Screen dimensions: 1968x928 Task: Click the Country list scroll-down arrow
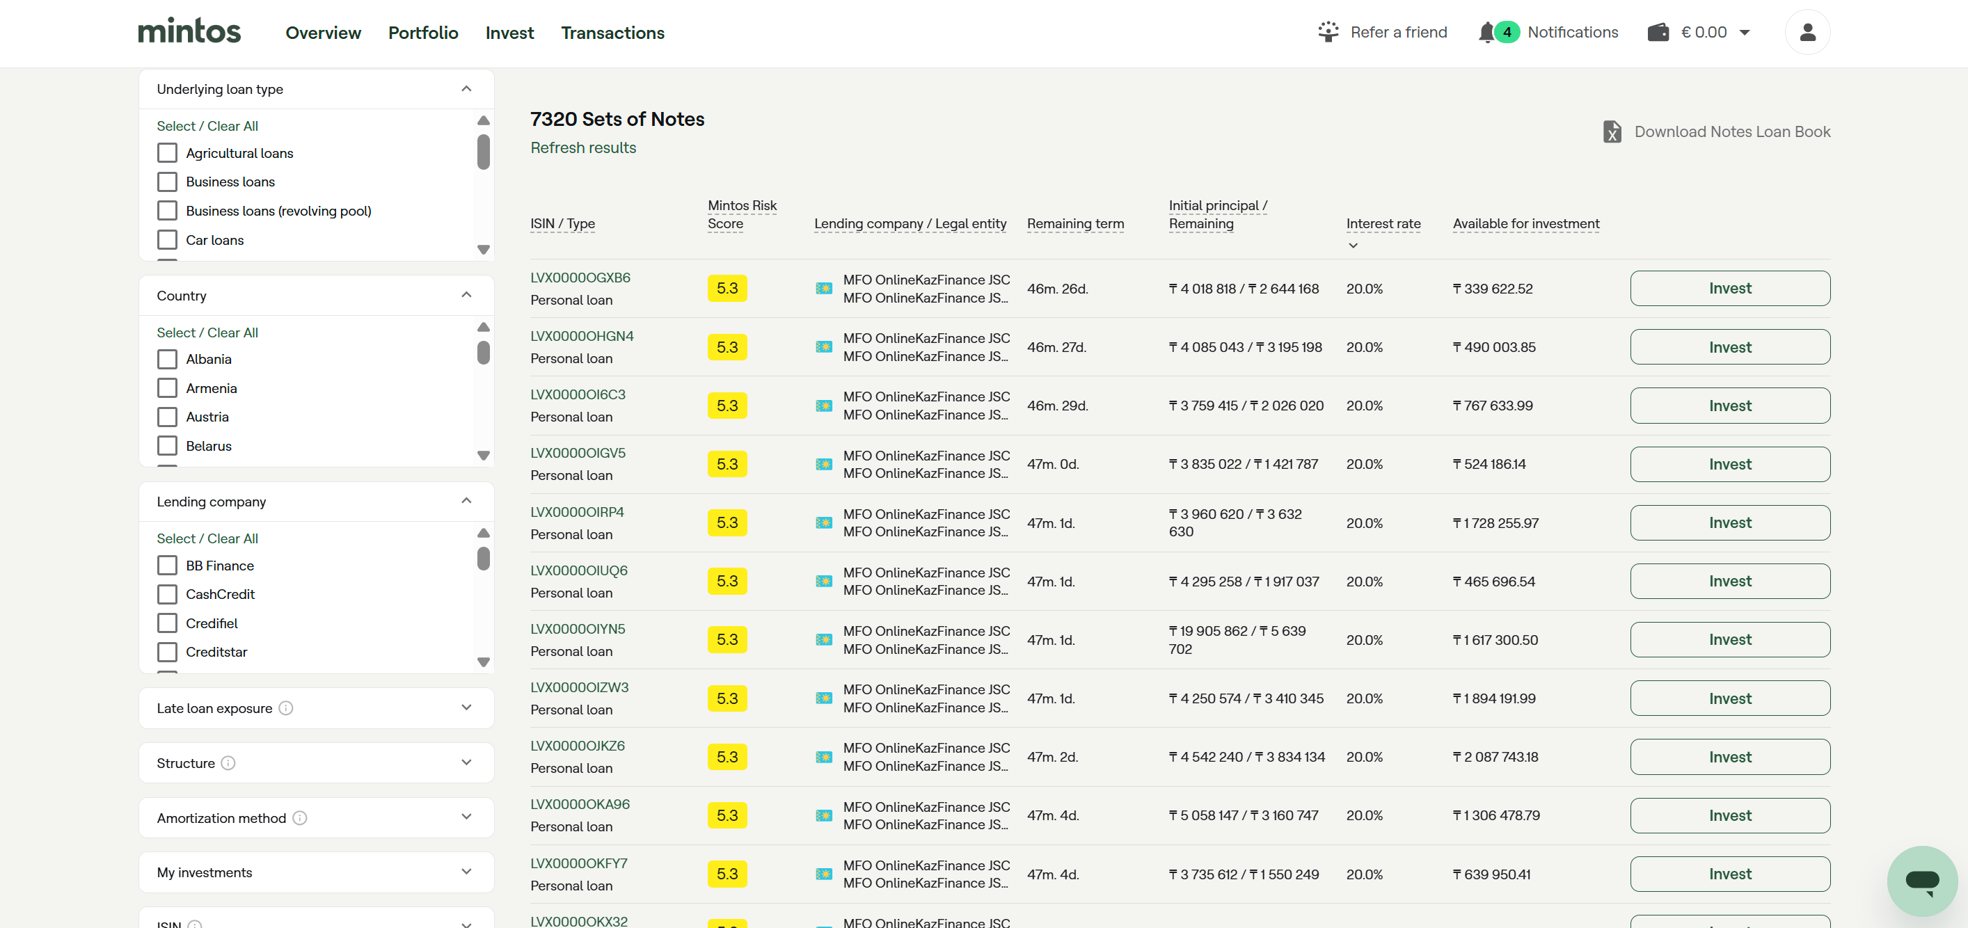[483, 455]
